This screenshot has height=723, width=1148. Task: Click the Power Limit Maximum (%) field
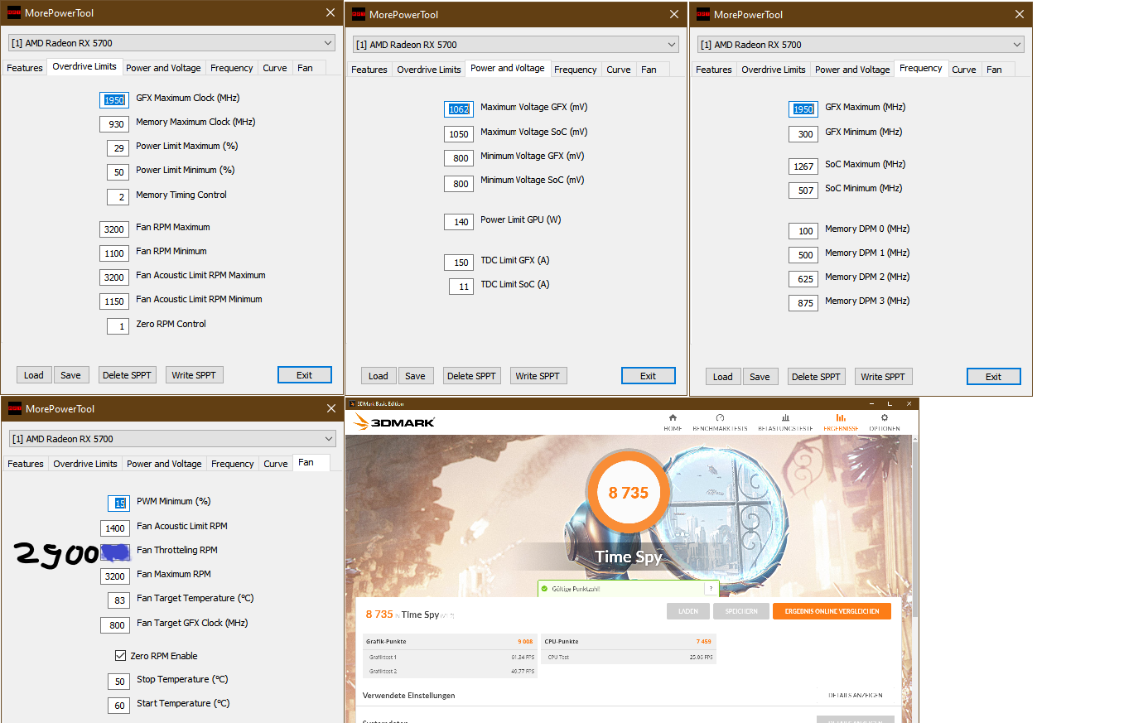pos(118,148)
